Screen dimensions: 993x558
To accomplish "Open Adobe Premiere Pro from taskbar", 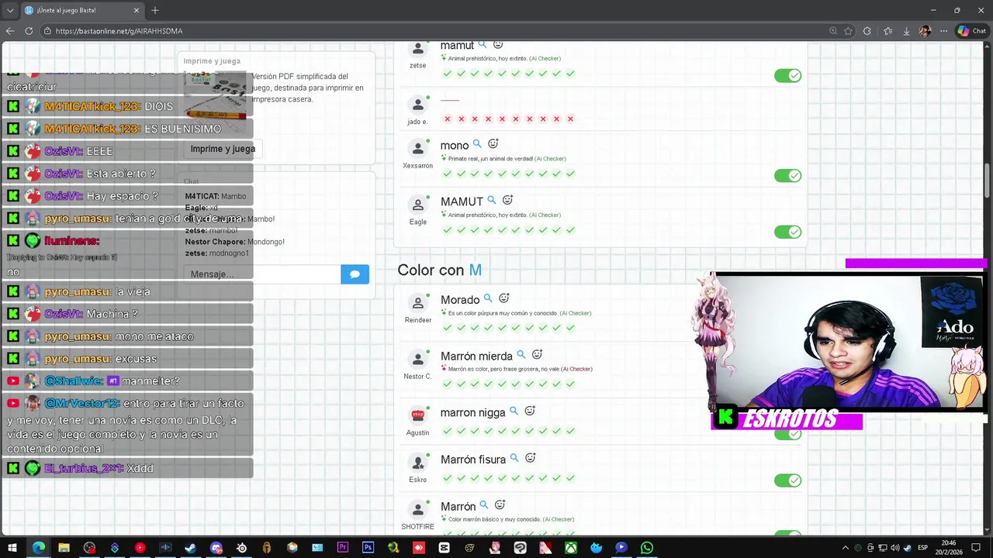I will click(342, 548).
